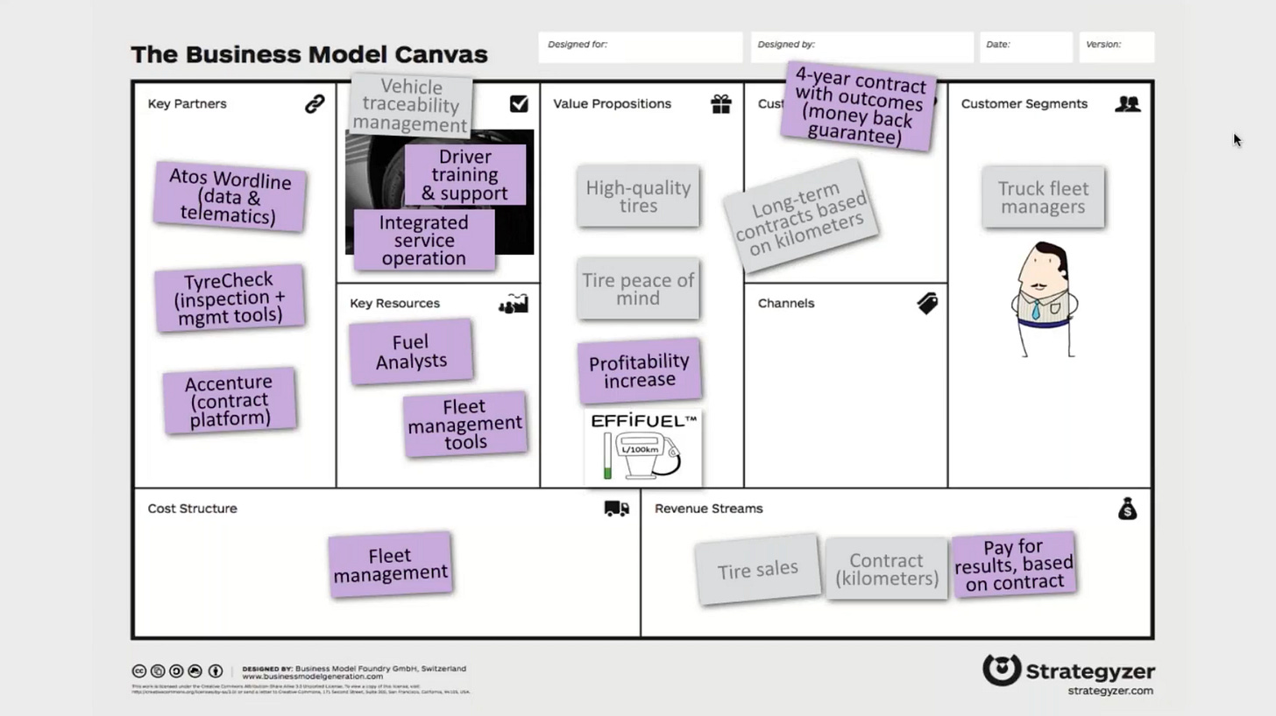Select the Integrated service operation note
Screen dimensions: 1276x716
424,241
